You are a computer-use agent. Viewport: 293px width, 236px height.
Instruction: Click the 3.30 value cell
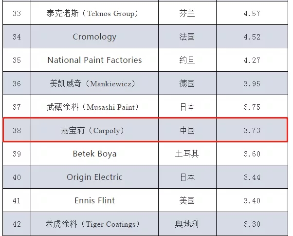(252, 224)
